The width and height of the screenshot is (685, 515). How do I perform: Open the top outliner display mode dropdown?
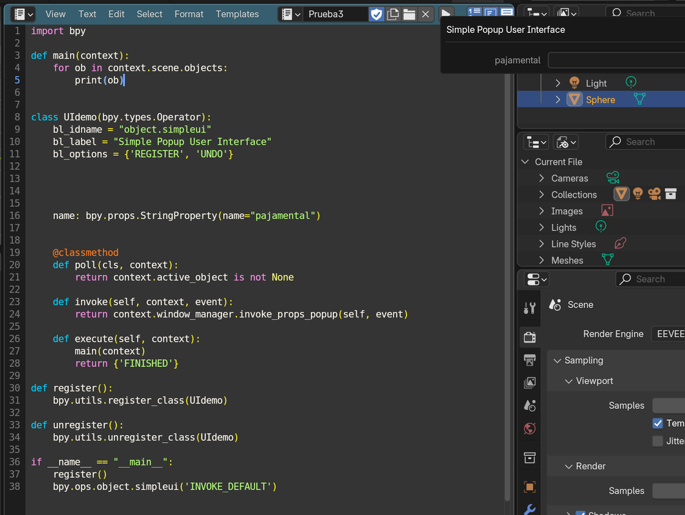pyautogui.click(x=567, y=13)
